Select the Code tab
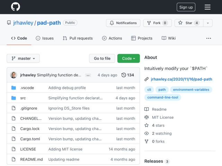222x166 pixels. coord(19,38)
